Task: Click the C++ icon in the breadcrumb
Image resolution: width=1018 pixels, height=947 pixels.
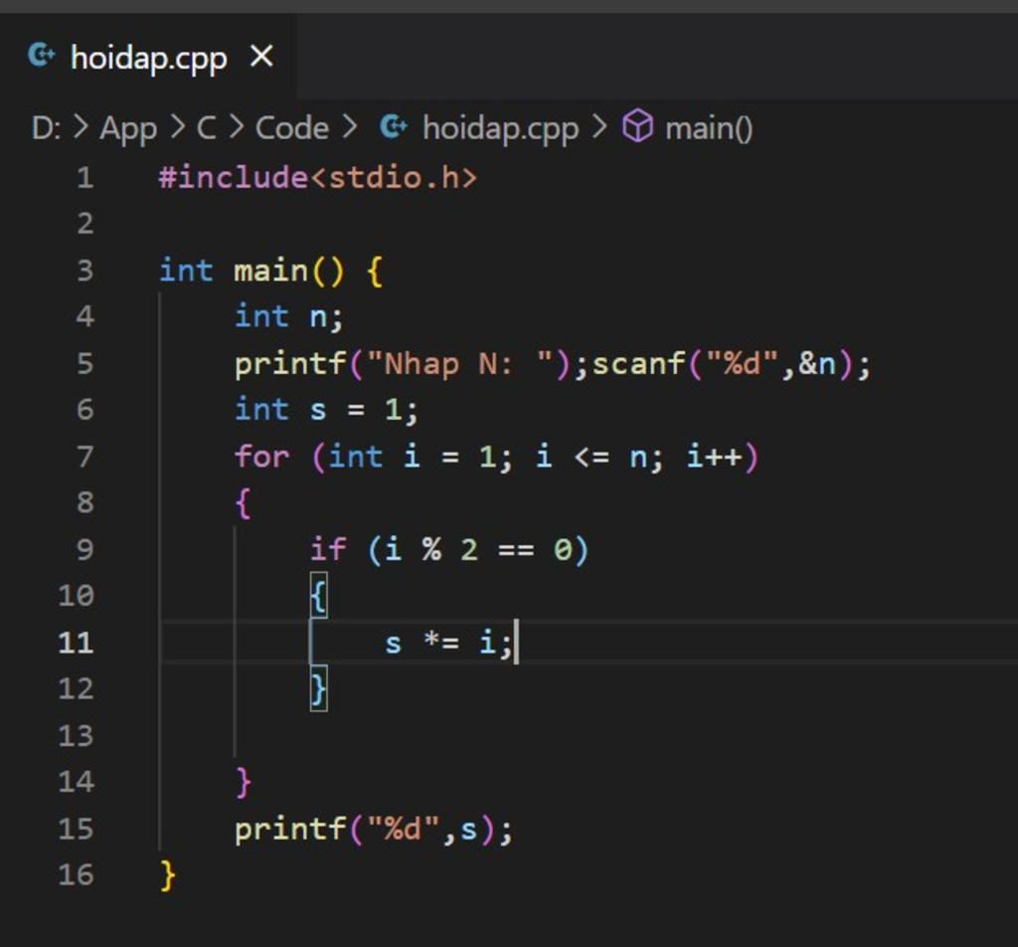Action: [394, 126]
